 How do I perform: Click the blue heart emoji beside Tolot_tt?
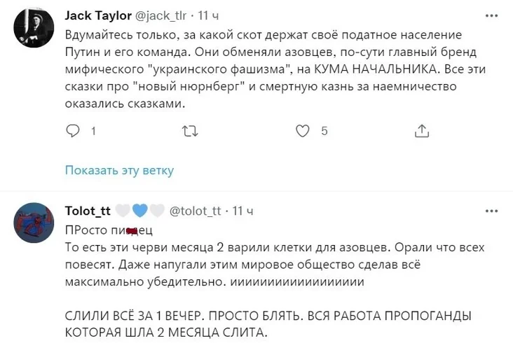(x=140, y=211)
